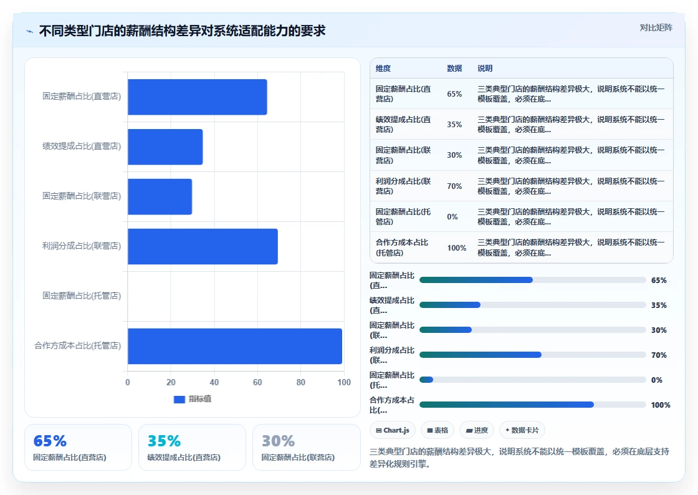Click the 35% value in table
This screenshot has width=698, height=495.
tap(454, 125)
